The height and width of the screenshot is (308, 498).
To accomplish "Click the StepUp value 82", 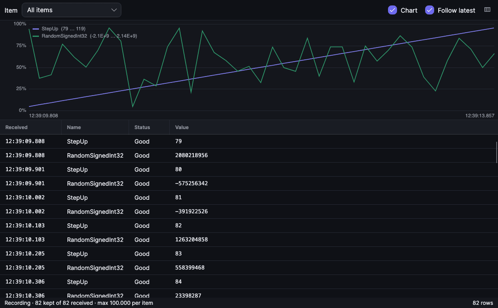I will click(178, 226).
